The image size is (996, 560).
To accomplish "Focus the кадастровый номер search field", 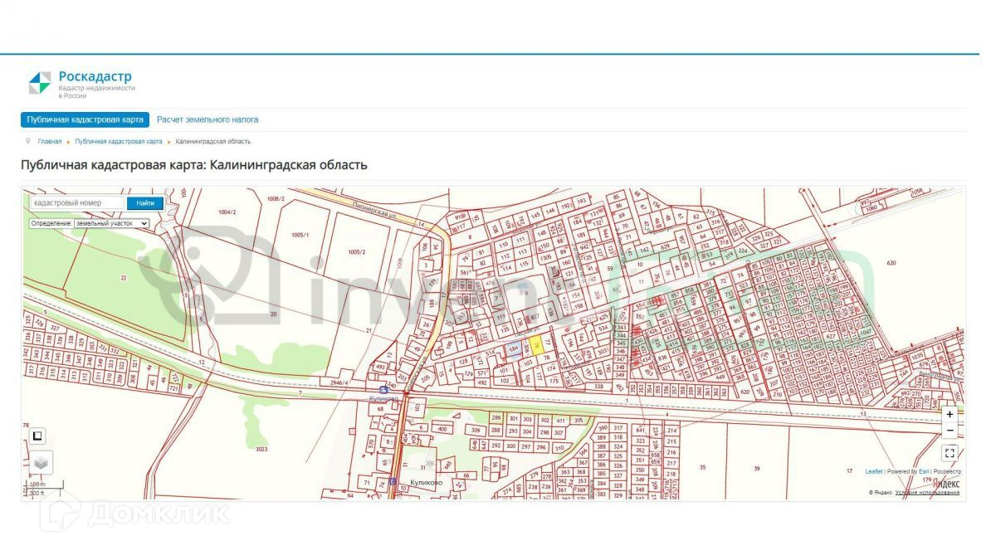I will pos(77,202).
